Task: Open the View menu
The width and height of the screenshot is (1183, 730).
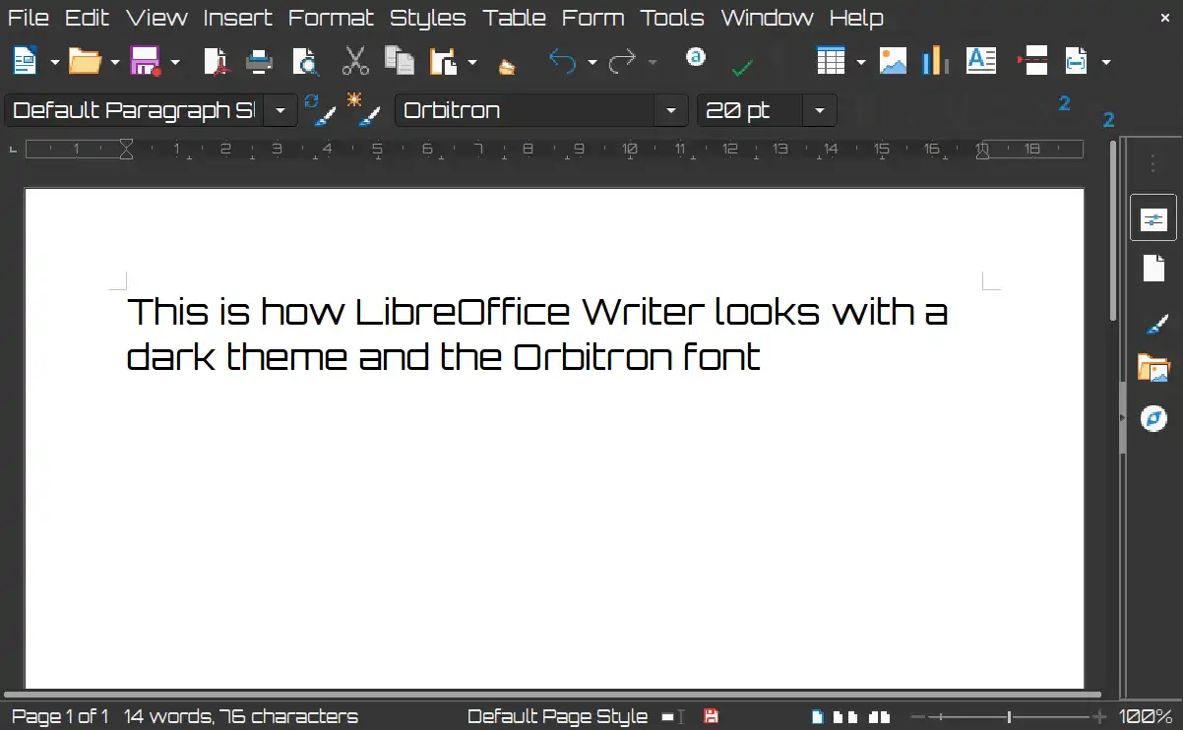Action: (x=156, y=18)
